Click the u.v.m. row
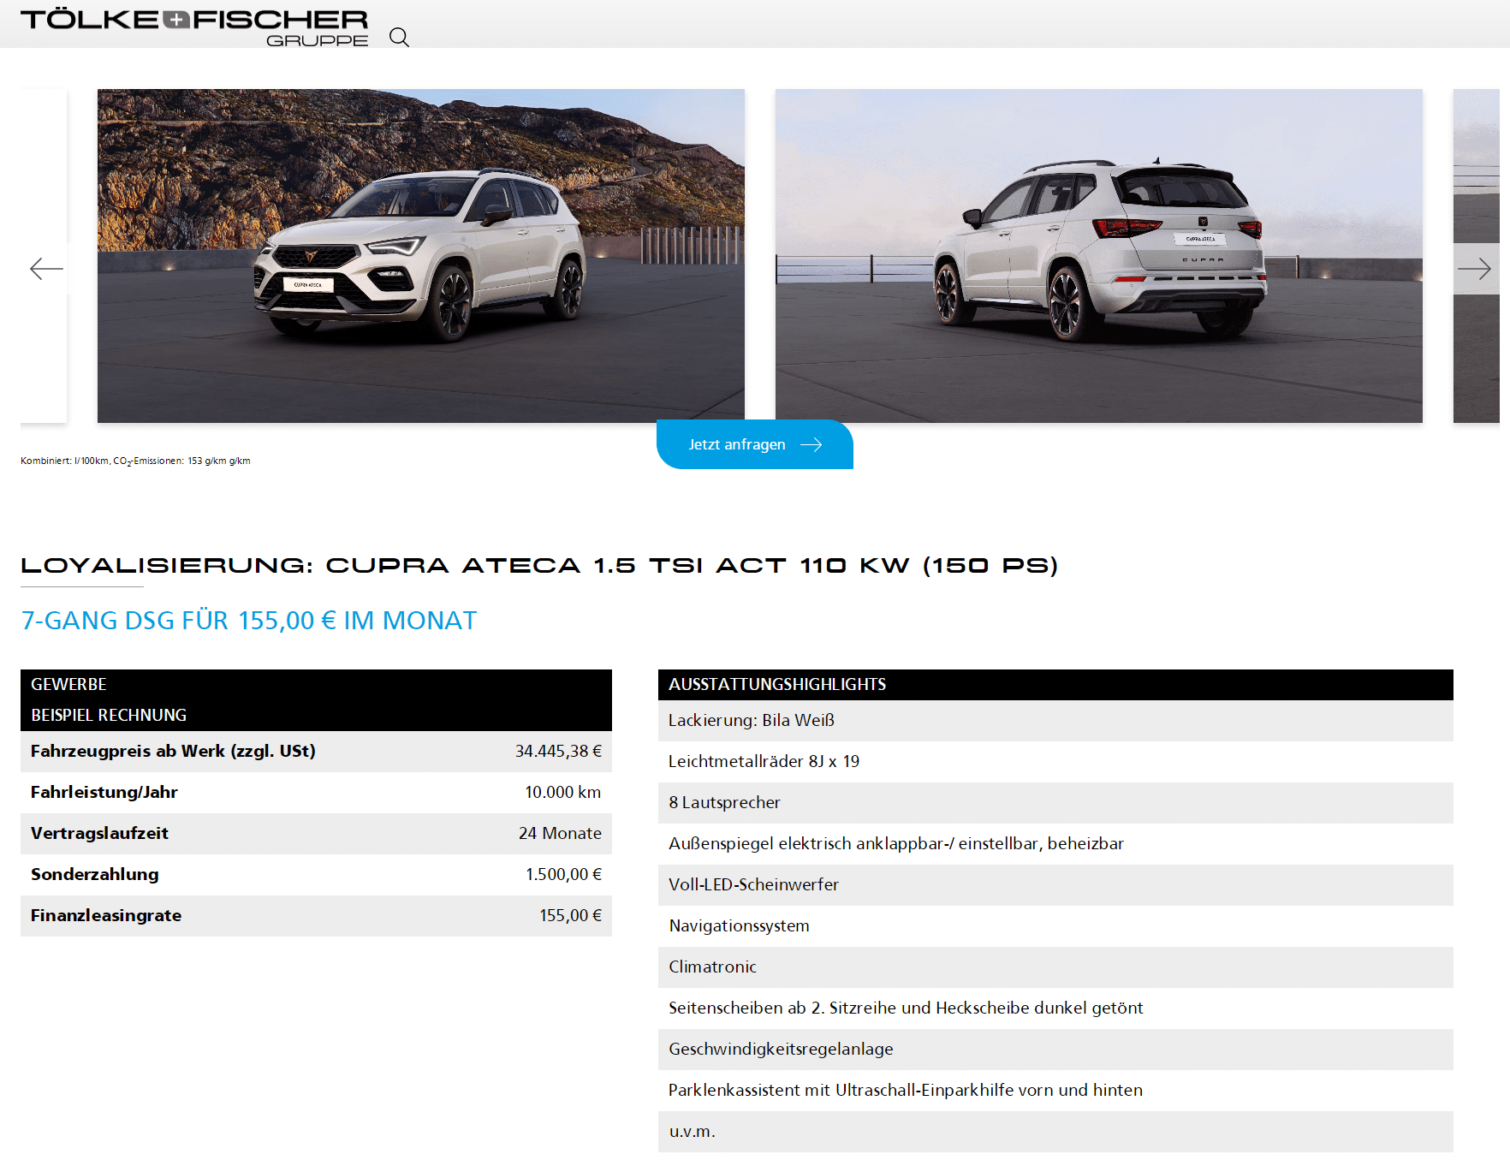 click(1055, 1131)
